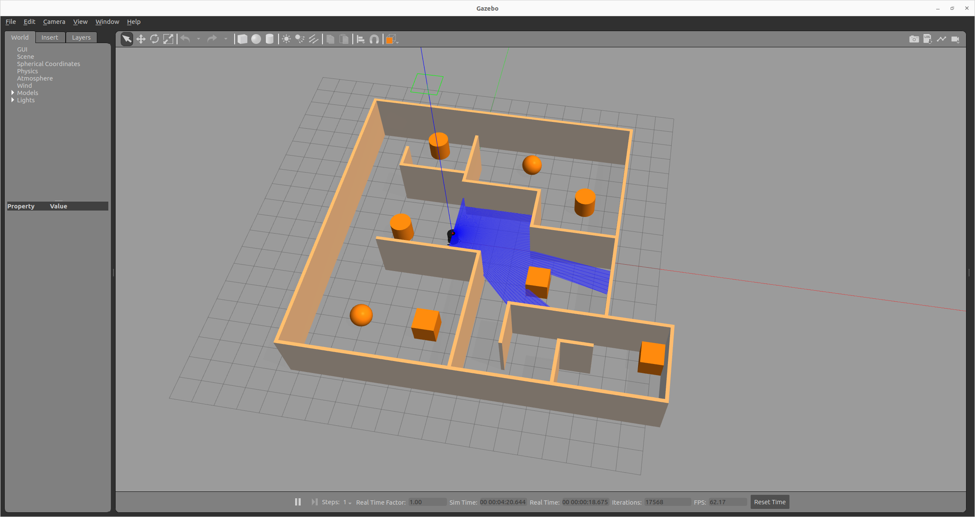Insert a cylinder shape from toolbar
This screenshot has height=517, width=975.
(270, 39)
